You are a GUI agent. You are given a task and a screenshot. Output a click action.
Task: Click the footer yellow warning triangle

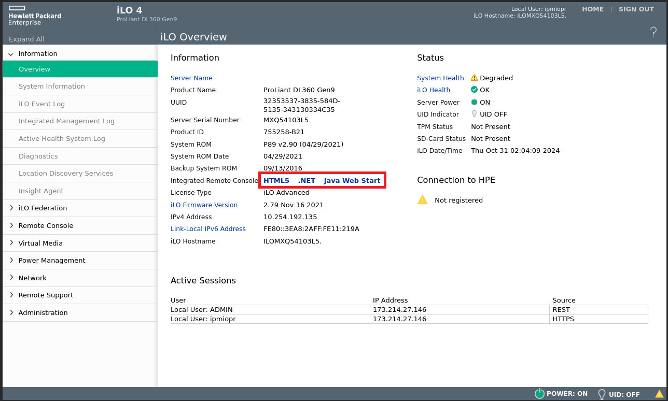click(x=659, y=394)
